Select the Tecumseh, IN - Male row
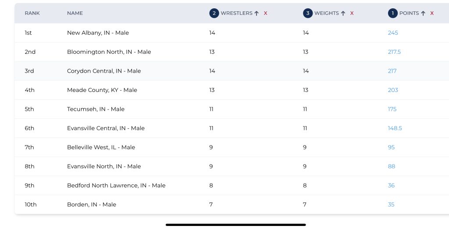 (96, 109)
